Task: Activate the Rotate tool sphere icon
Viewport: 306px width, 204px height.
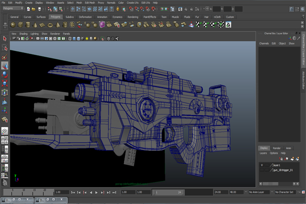Action: (5, 74)
